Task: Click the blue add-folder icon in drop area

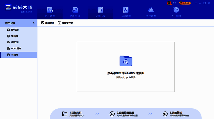Action: point(125,61)
